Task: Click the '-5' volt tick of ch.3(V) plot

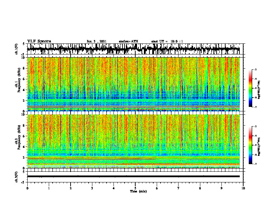Action: point(23,182)
